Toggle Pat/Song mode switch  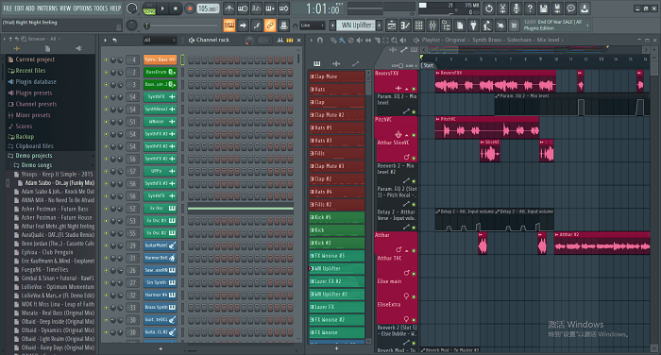point(149,8)
